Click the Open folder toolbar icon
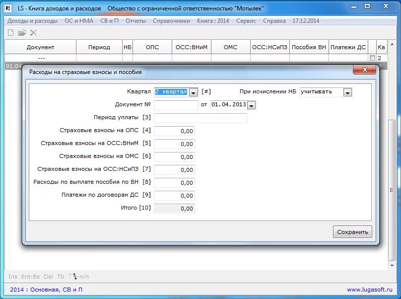 (22, 32)
